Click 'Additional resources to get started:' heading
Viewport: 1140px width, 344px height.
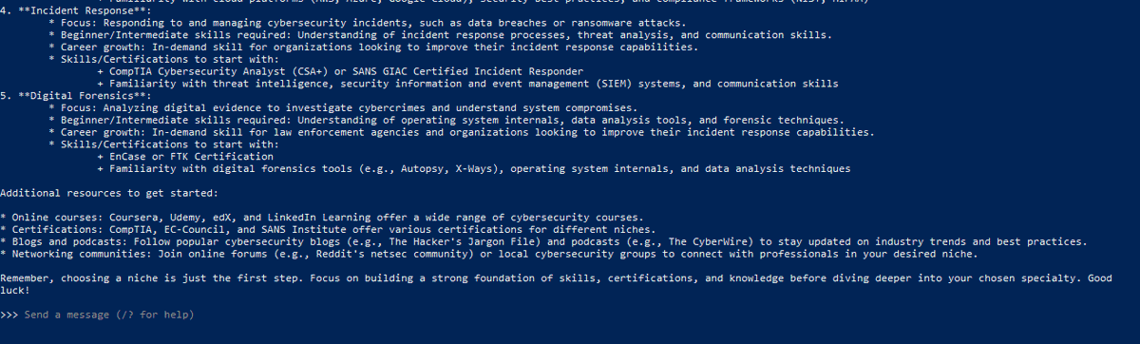109,193
